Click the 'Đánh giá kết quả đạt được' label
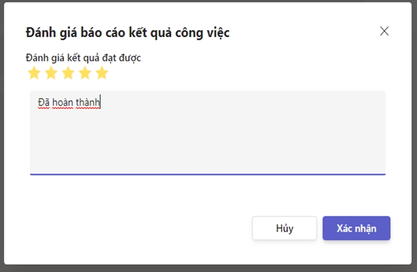Screen dimensions: 417x272 (83, 58)
